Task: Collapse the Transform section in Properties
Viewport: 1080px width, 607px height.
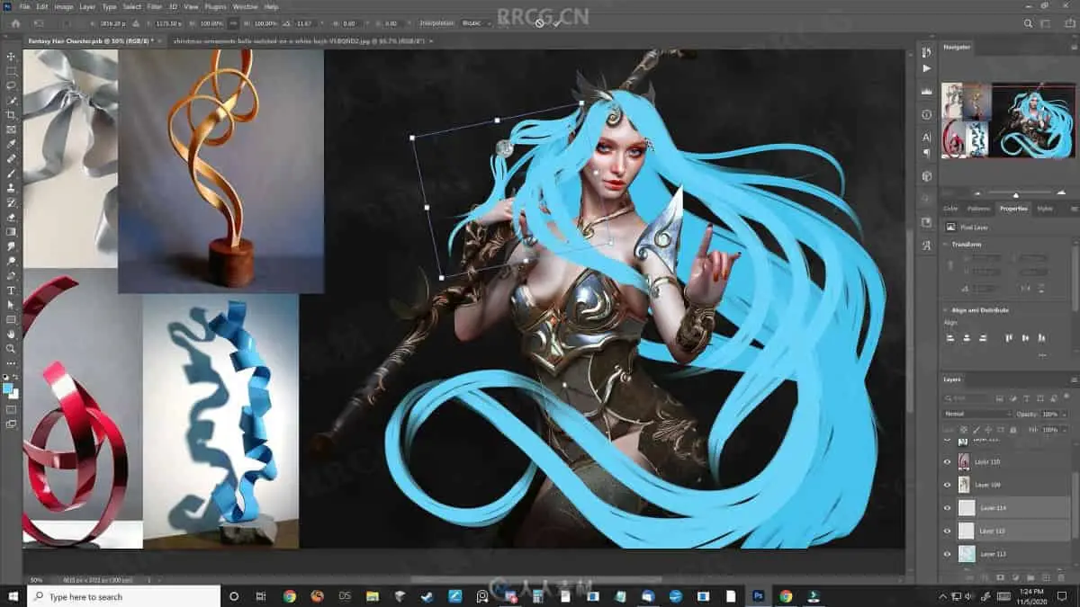Action: (946, 245)
